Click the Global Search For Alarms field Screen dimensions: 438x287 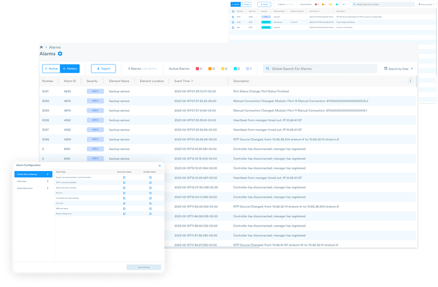pos(320,69)
